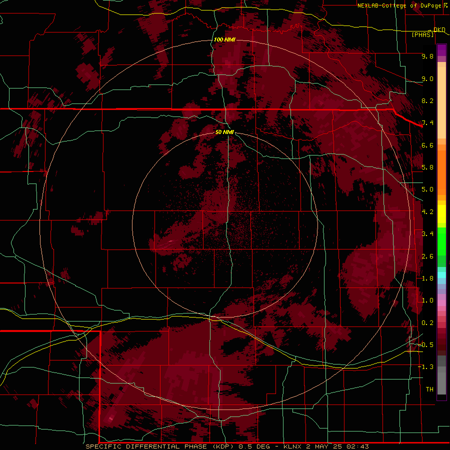Click the '-1.3' color scale value

tap(426, 367)
